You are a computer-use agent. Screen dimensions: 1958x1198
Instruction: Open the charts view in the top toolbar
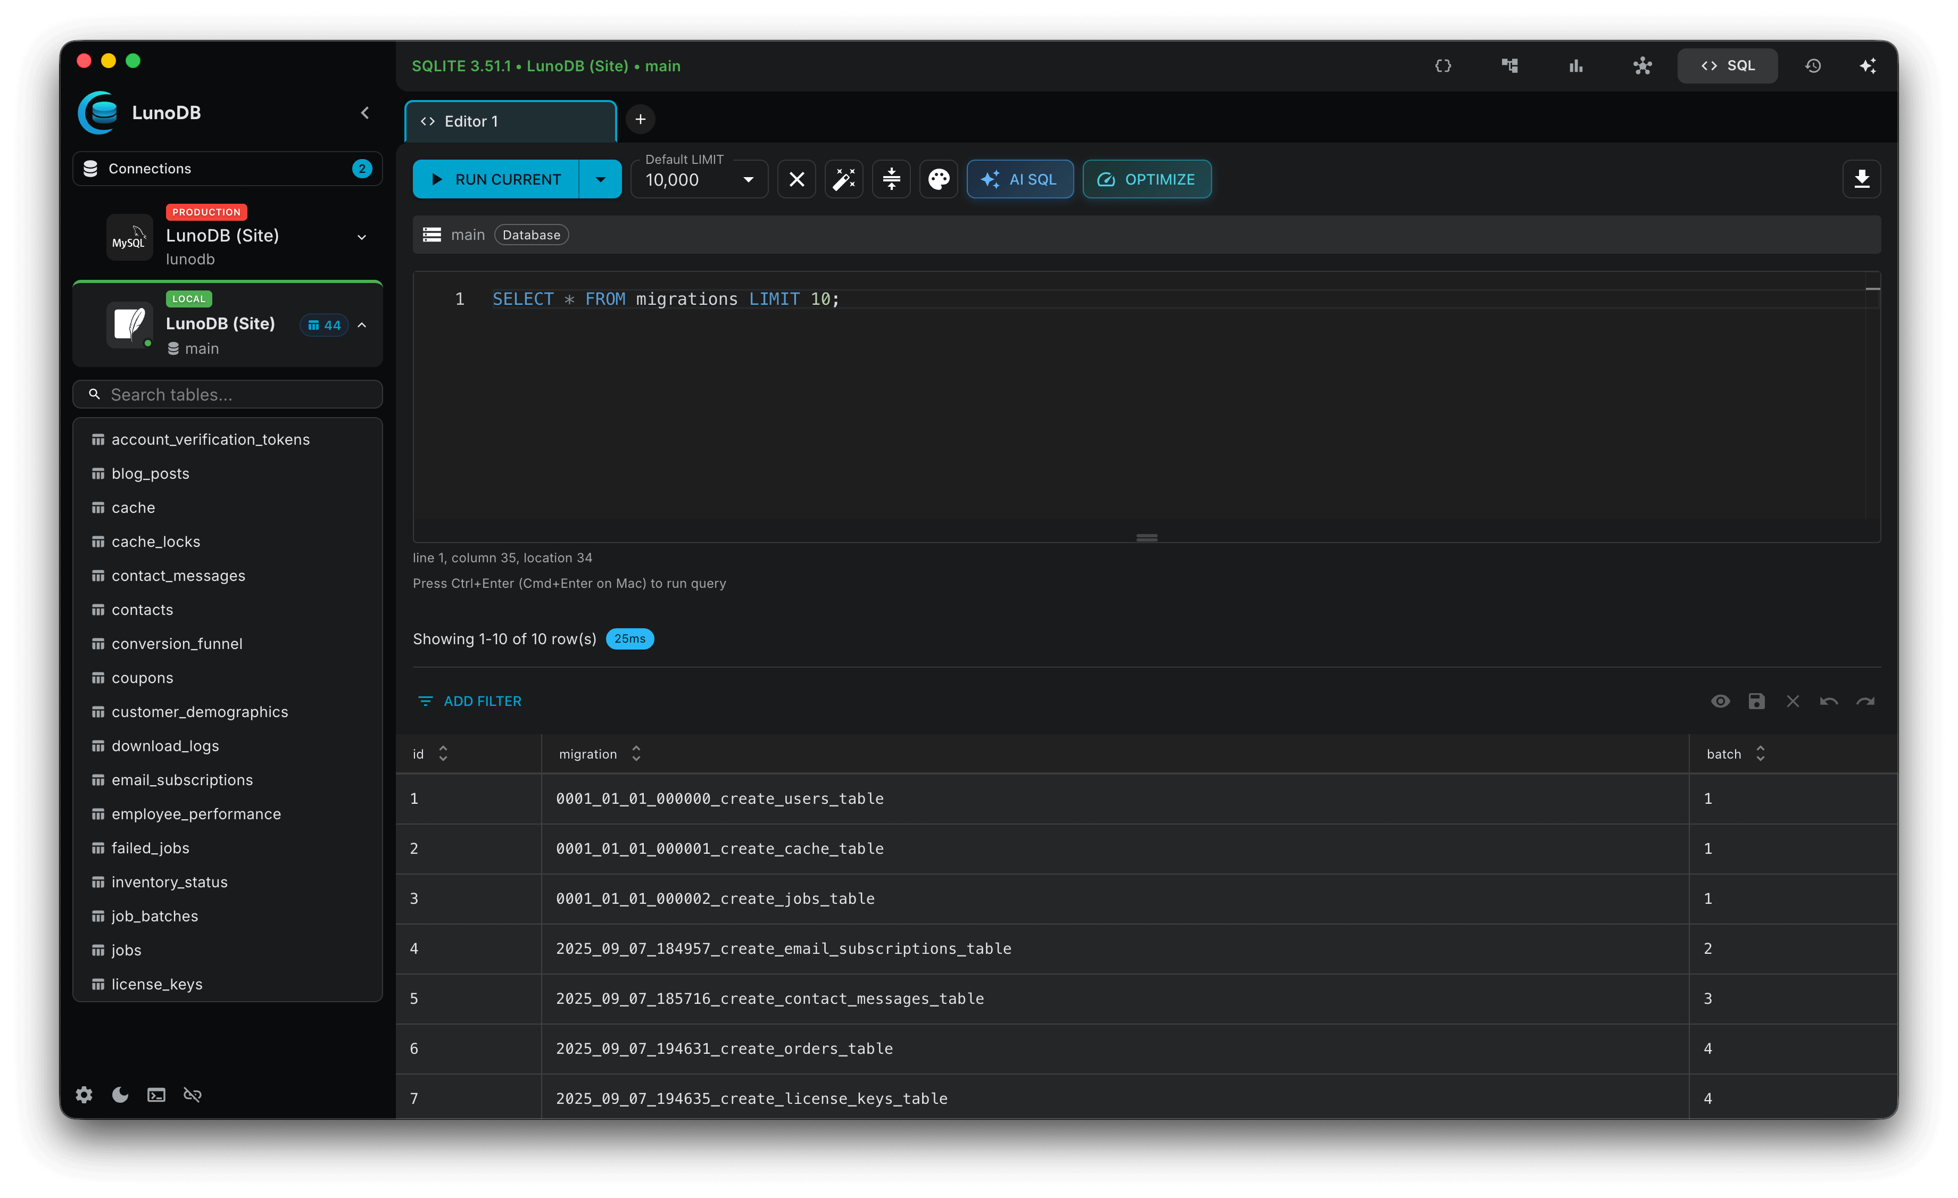(x=1576, y=65)
